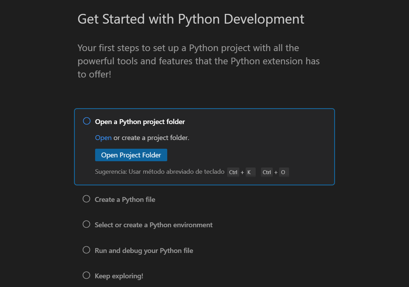Click the Ctrl key badge before O
The image size is (409, 287).
[267, 172]
